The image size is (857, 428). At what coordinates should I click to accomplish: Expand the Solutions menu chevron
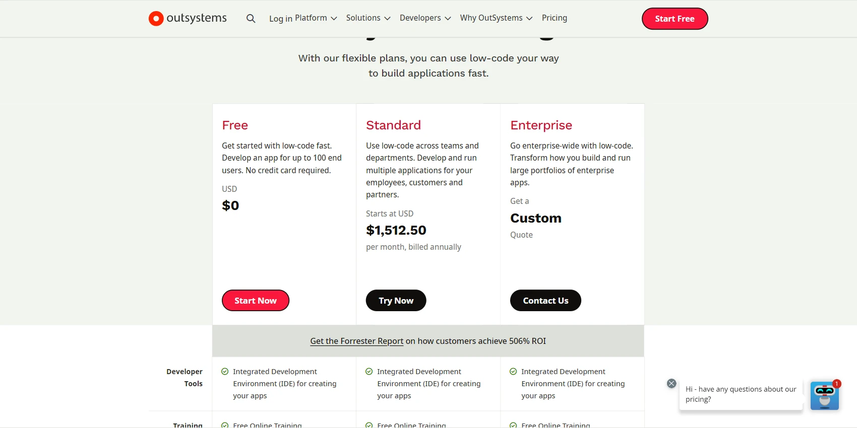tap(387, 18)
